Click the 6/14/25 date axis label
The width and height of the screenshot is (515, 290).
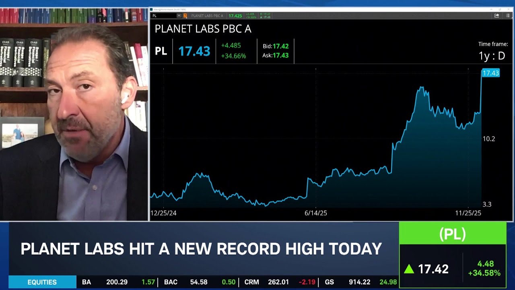[316, 213]
